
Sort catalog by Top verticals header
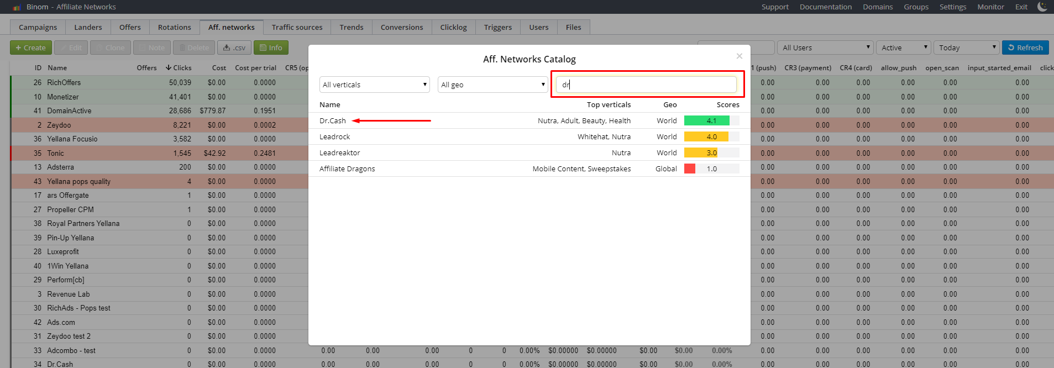(609, 104)
